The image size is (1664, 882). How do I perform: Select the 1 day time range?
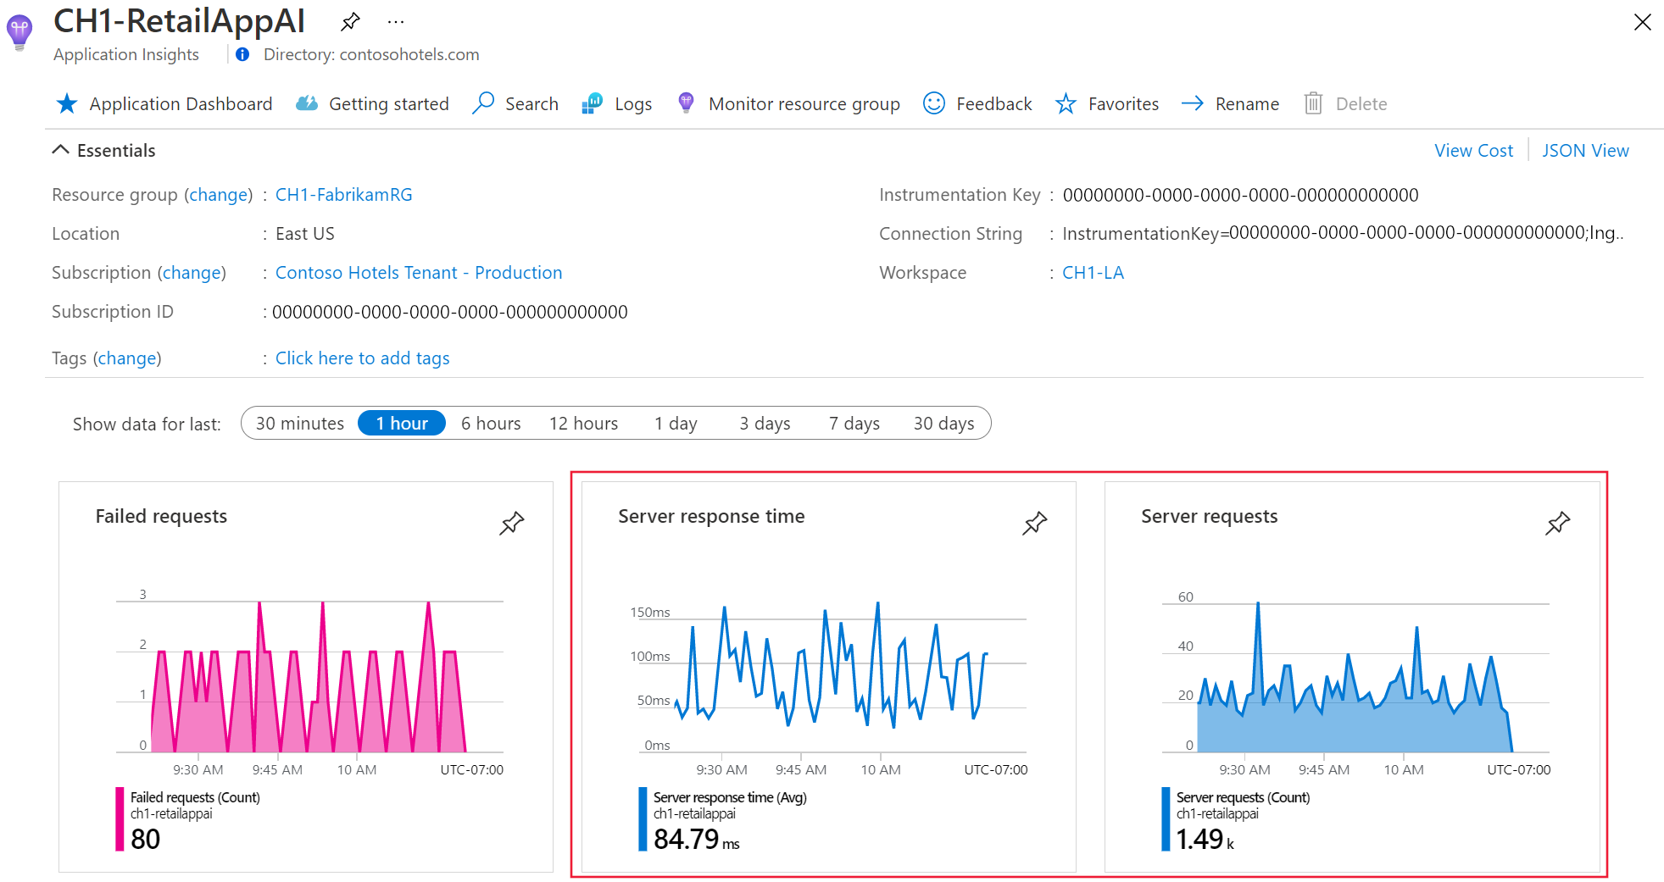pyautogui.click(x=675, y=423)
